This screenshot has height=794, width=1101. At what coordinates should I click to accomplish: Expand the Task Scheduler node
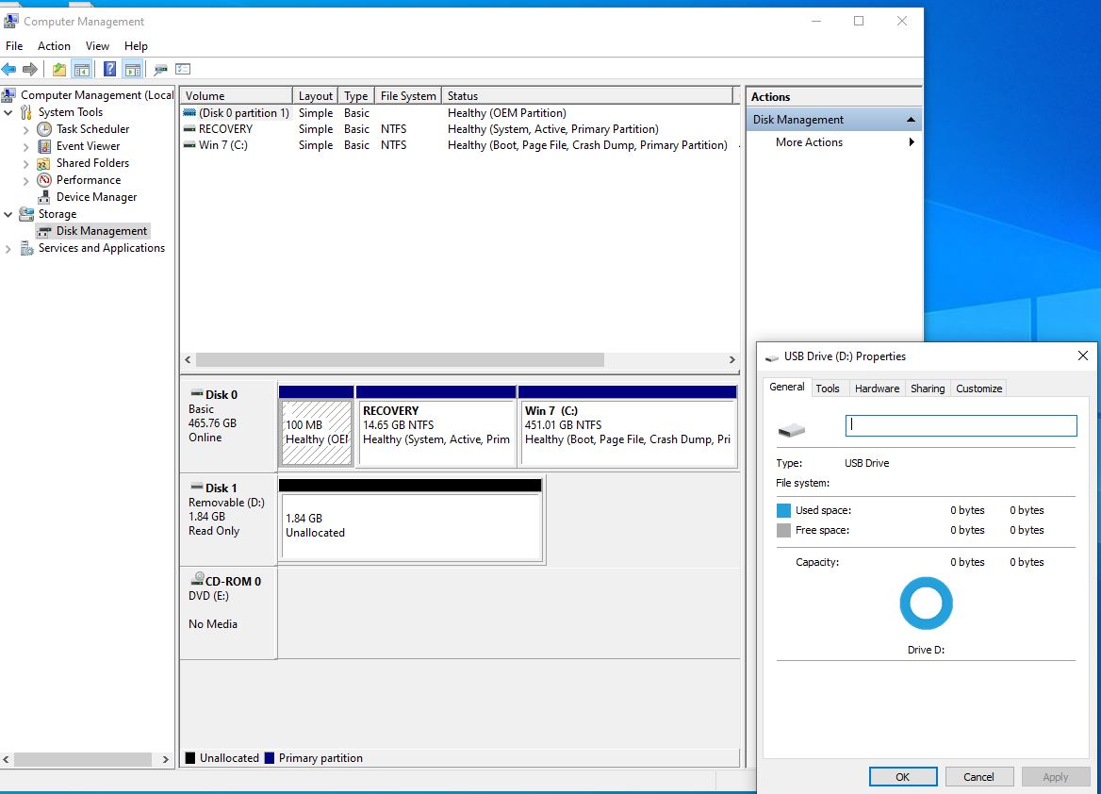coord(26,129)
